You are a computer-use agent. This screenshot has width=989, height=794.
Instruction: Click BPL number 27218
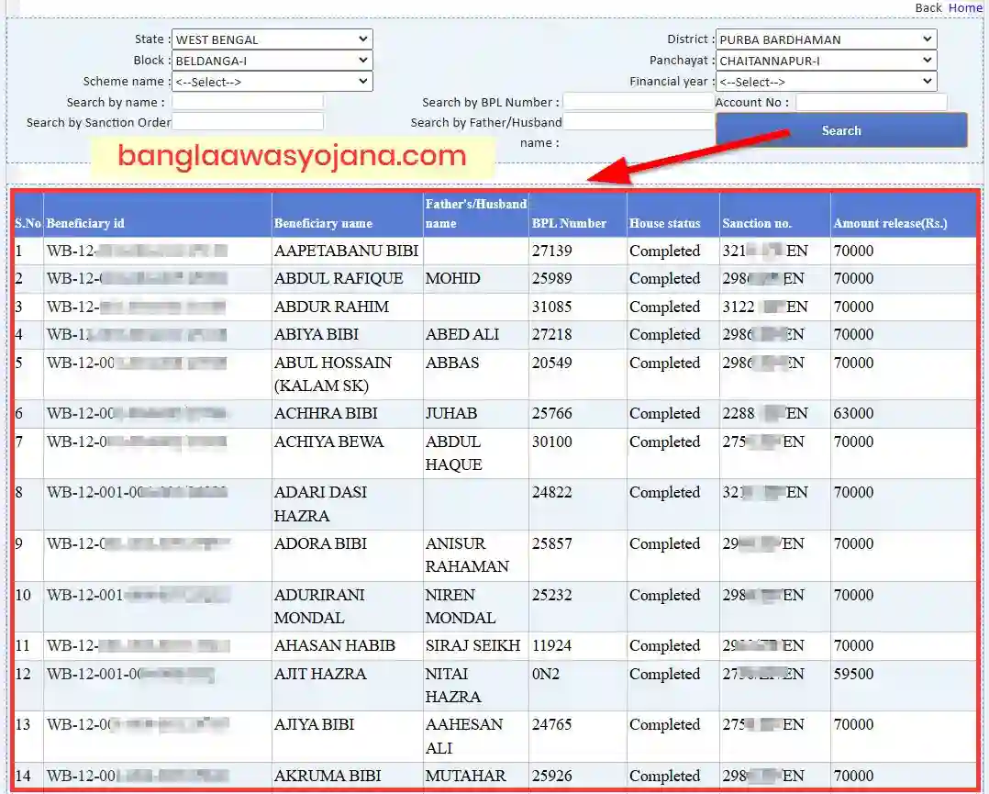tap(552, 334)
